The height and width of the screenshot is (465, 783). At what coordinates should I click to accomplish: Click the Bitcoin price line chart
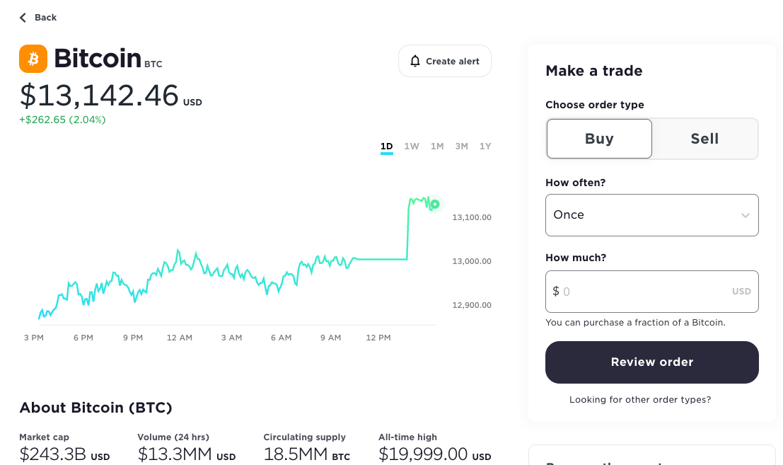237,257
